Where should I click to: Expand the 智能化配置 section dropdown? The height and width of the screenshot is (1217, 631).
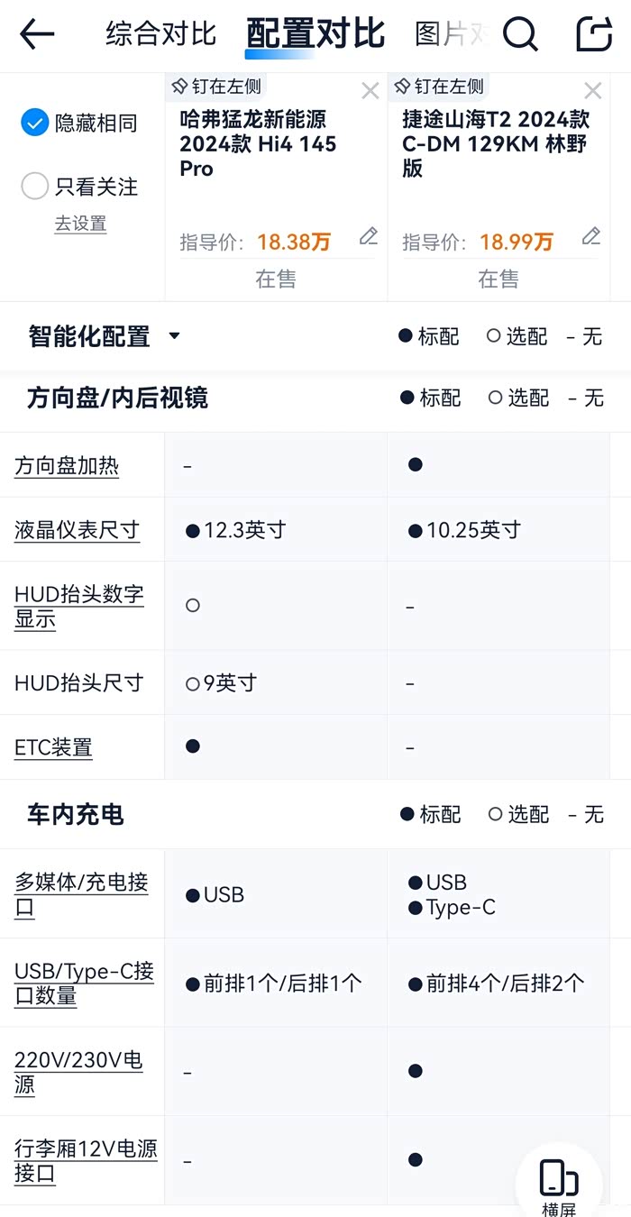point(174,337)
